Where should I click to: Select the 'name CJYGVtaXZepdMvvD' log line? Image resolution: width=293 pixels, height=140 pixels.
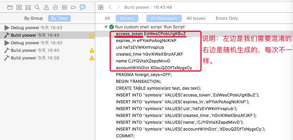143,61
